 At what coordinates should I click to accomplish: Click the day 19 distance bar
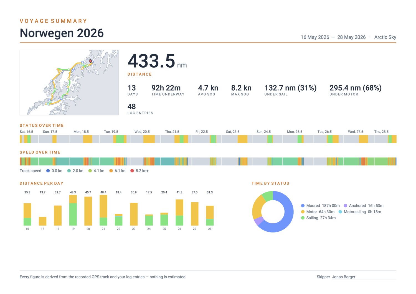tap(73, 210)
